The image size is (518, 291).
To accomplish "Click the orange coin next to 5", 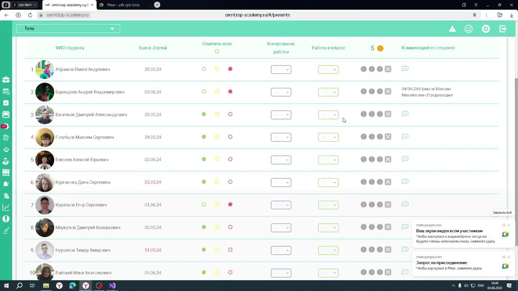I will click(380, 48).
